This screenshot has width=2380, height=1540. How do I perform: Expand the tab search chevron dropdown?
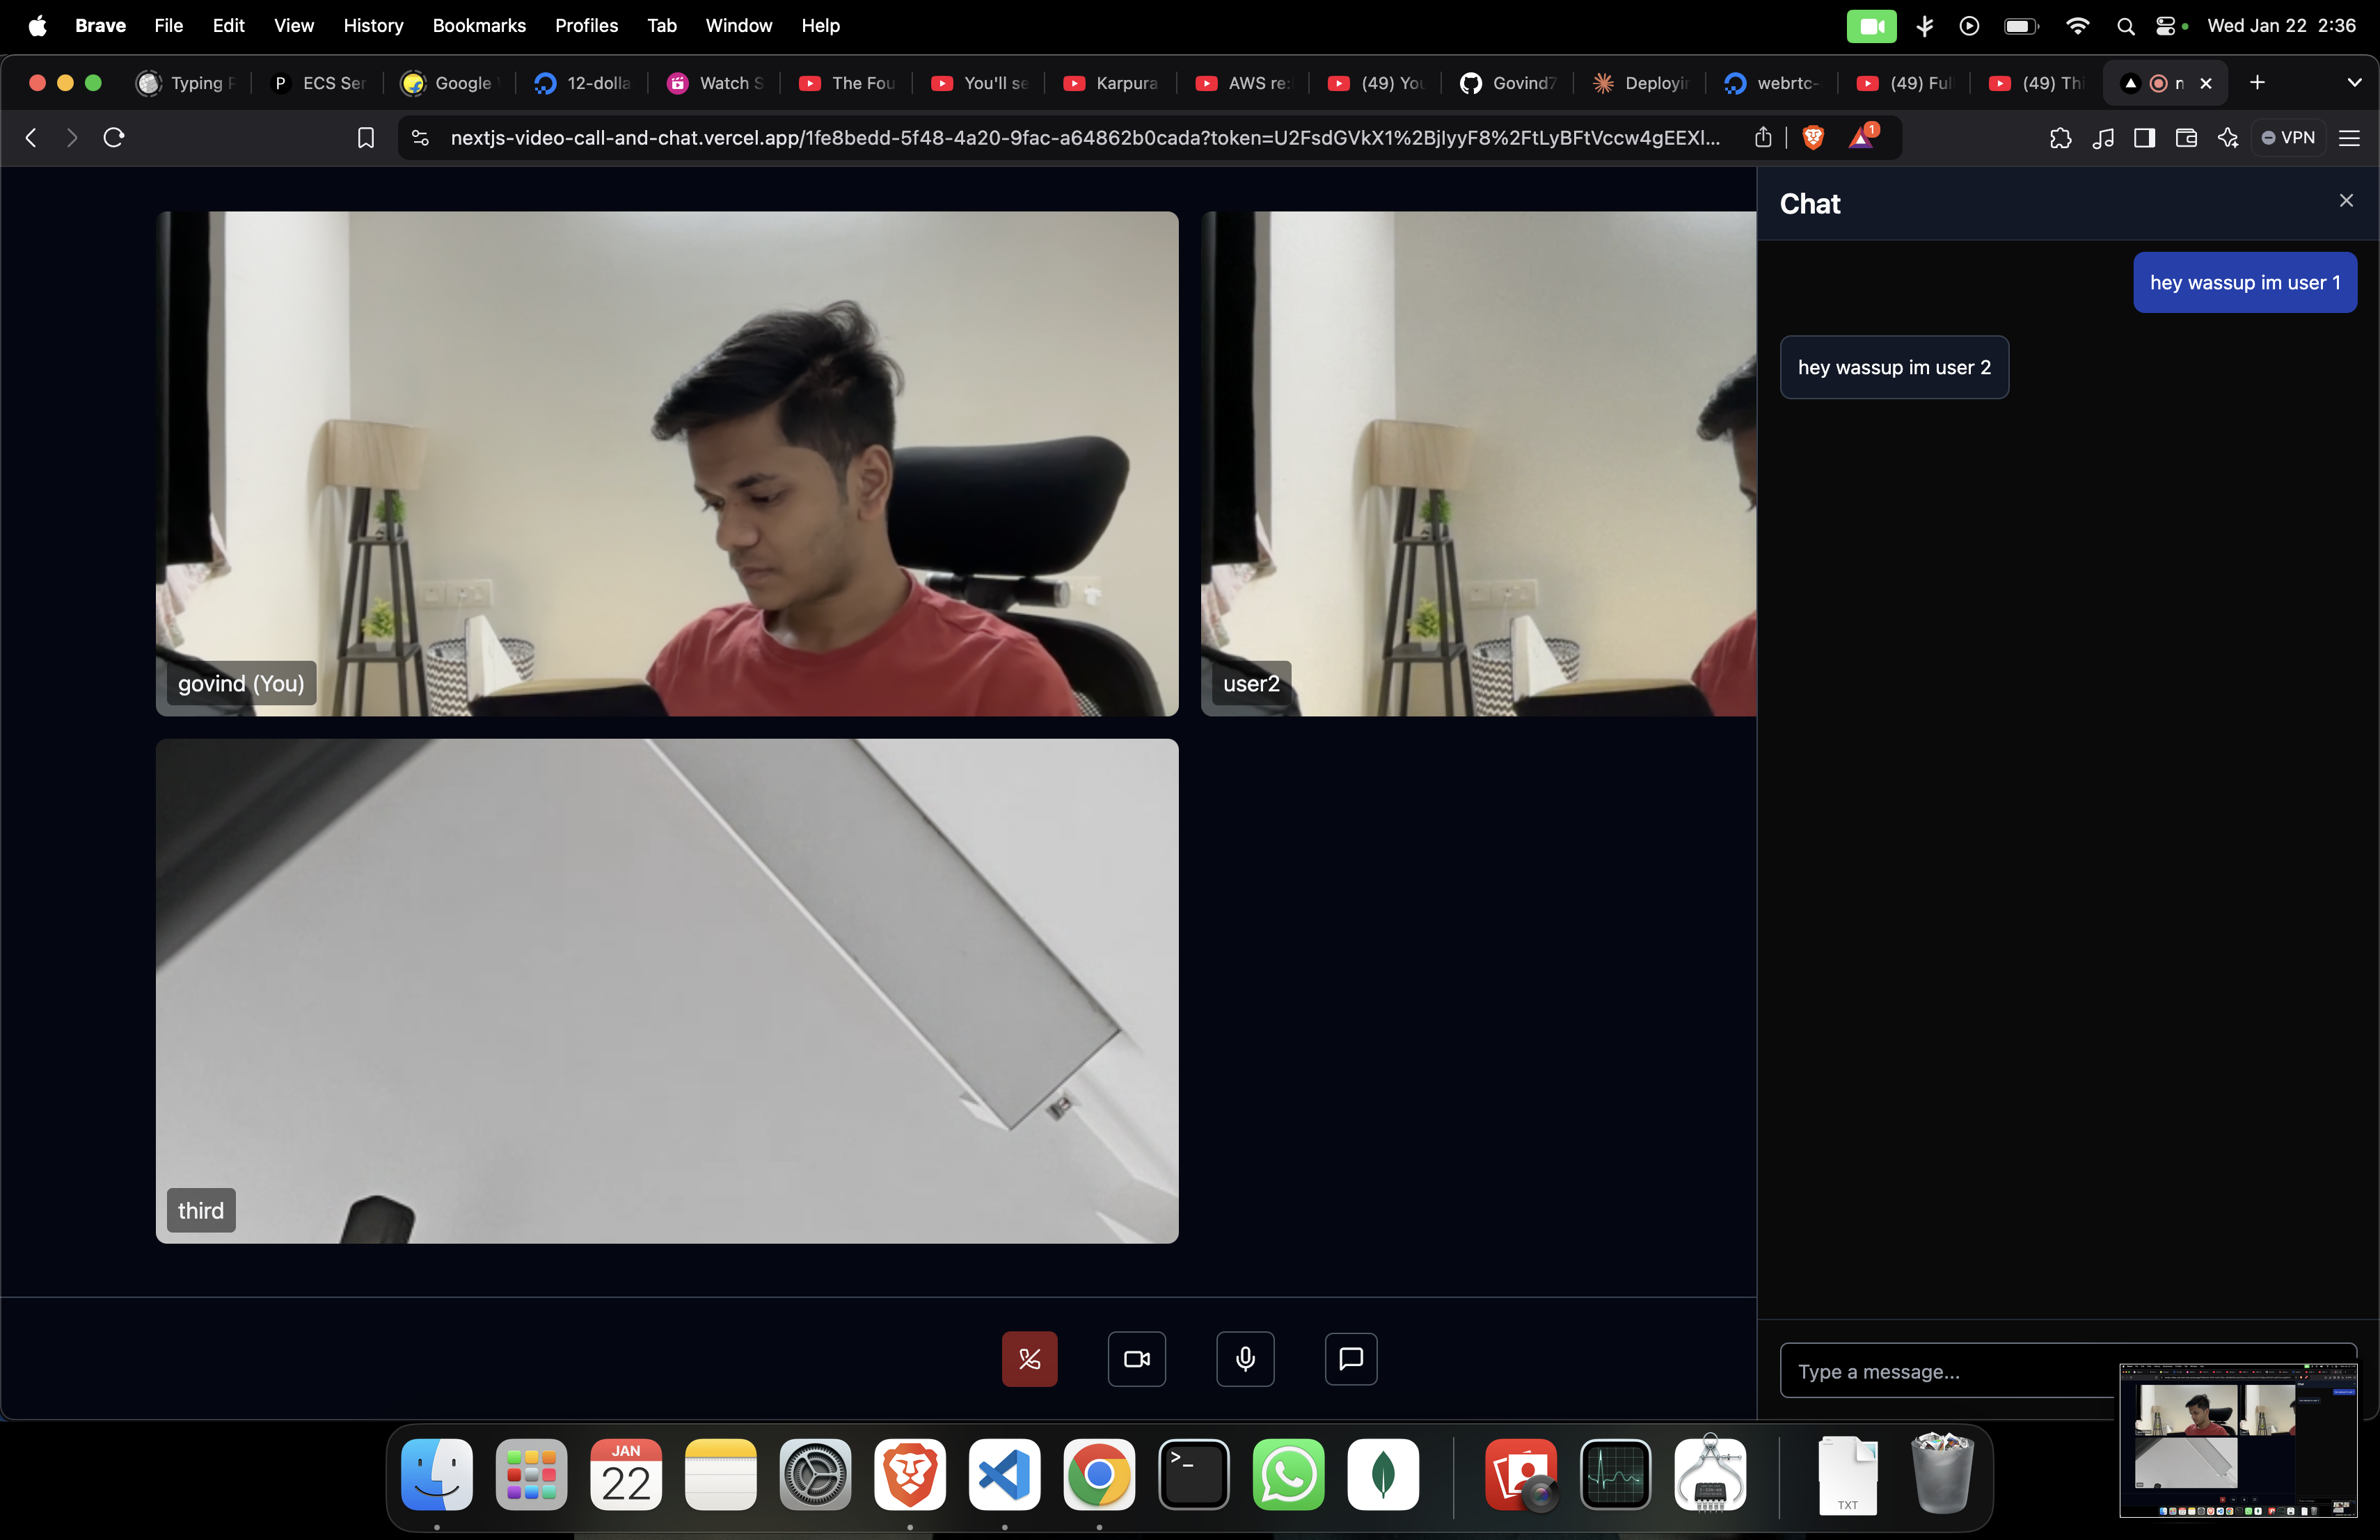point(2354,83)
